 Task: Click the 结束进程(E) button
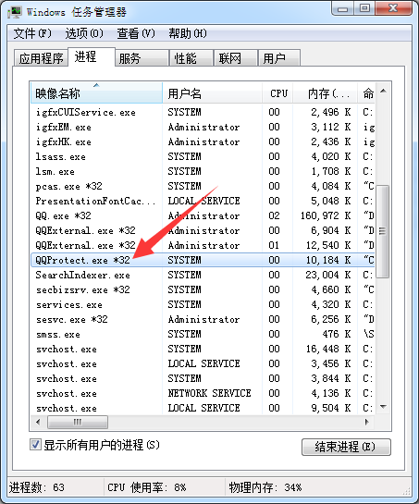click(346, 447)
